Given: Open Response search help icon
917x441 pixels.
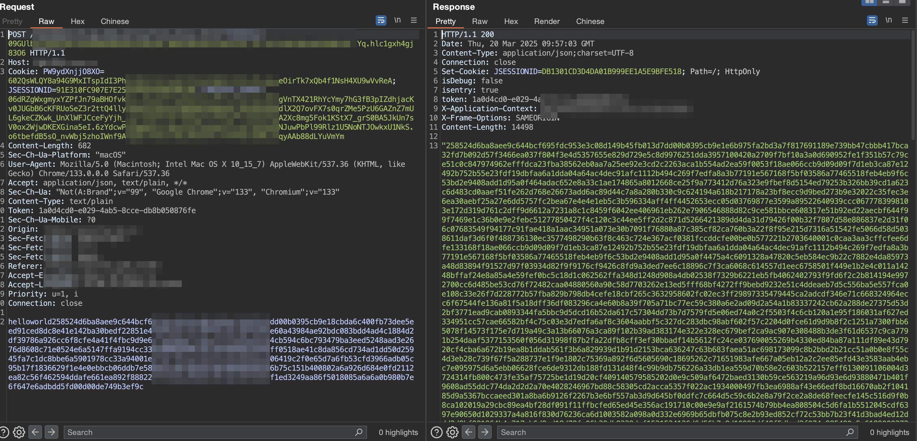Looking at the screenshot, I should 436,432.
